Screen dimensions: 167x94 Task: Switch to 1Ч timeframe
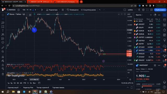tap(27, 10)
